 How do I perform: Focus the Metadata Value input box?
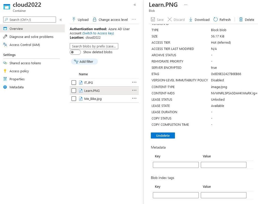click(223, 165)
